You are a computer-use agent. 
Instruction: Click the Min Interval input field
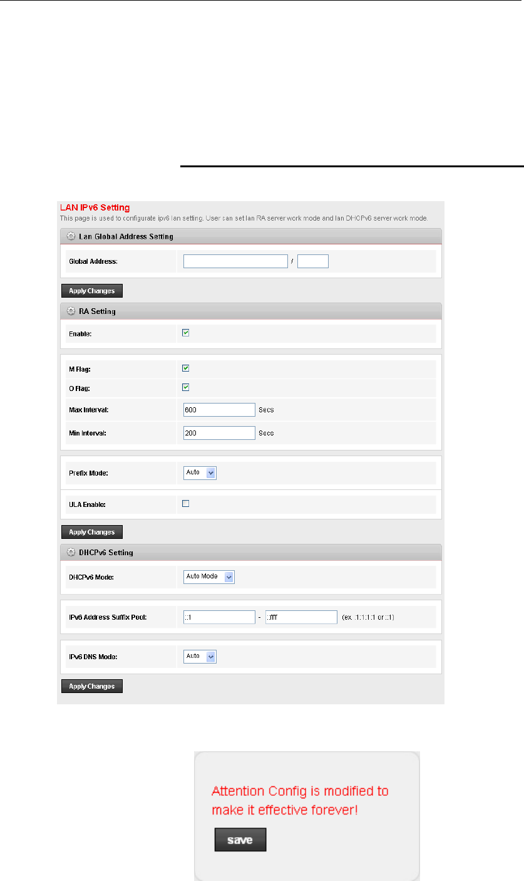[219, 433]
